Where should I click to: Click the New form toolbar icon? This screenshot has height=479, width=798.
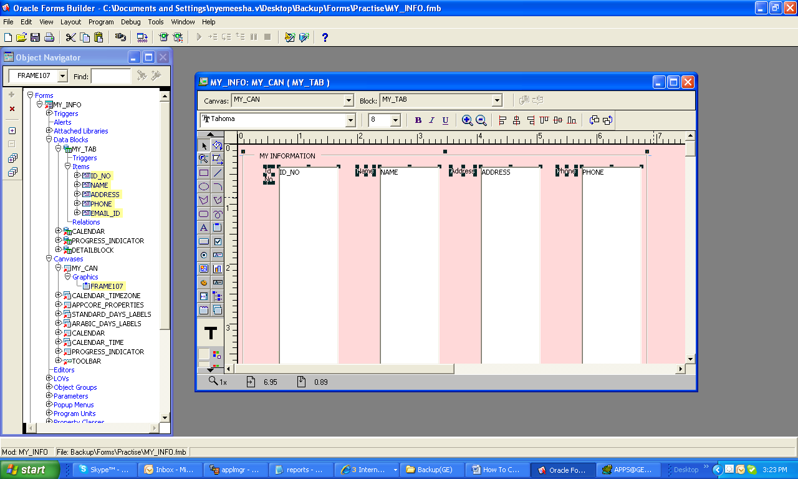(8, 37)
